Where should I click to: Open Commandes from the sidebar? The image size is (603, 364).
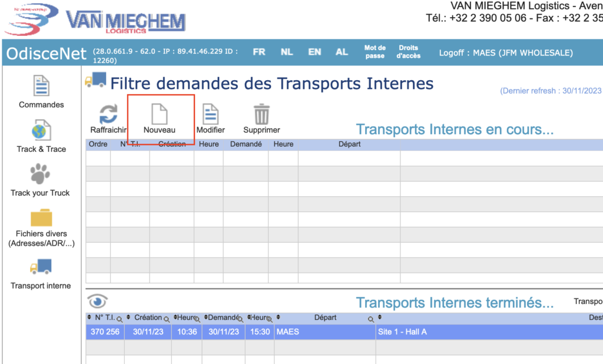coord(41,87)
